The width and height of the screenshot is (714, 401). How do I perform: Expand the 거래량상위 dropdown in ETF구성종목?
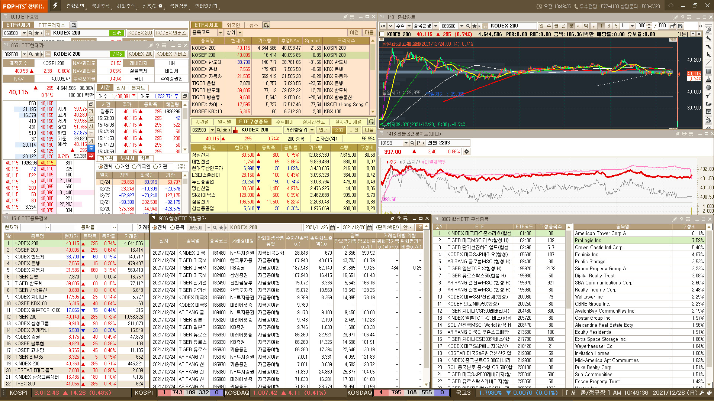(x=311, y=130)
